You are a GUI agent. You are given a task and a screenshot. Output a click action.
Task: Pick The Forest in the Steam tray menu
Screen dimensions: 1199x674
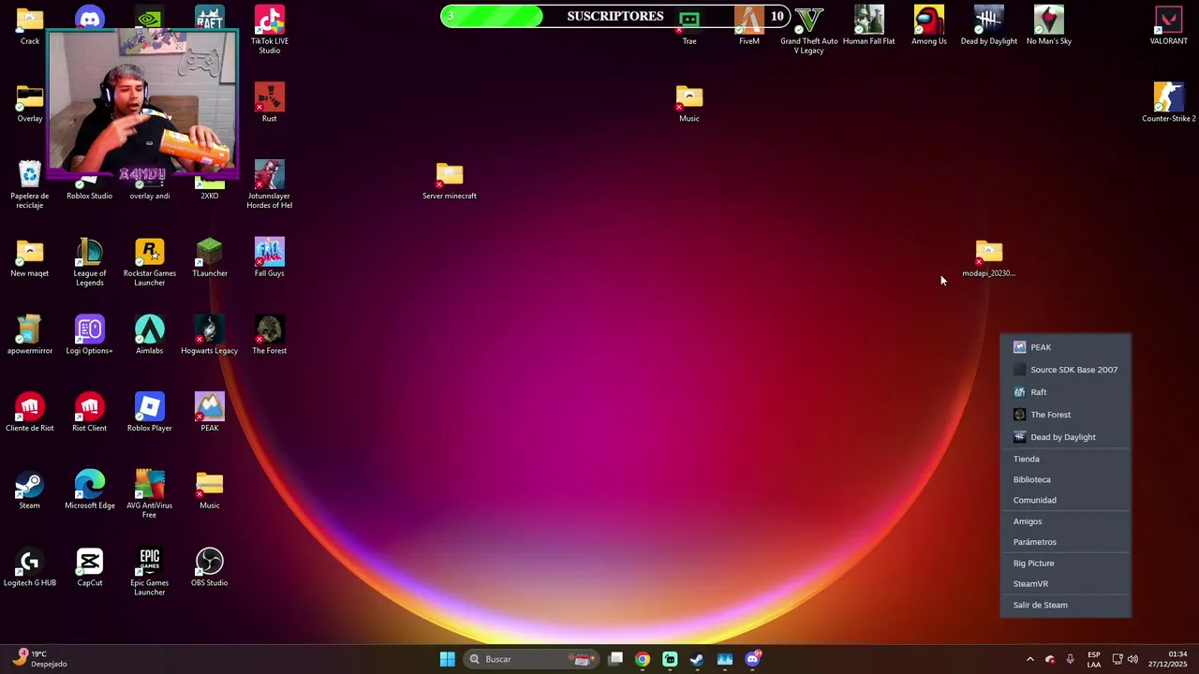(x=1066, y=415)
